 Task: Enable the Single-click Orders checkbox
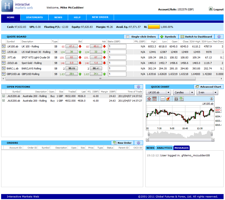tap(128, 37)
